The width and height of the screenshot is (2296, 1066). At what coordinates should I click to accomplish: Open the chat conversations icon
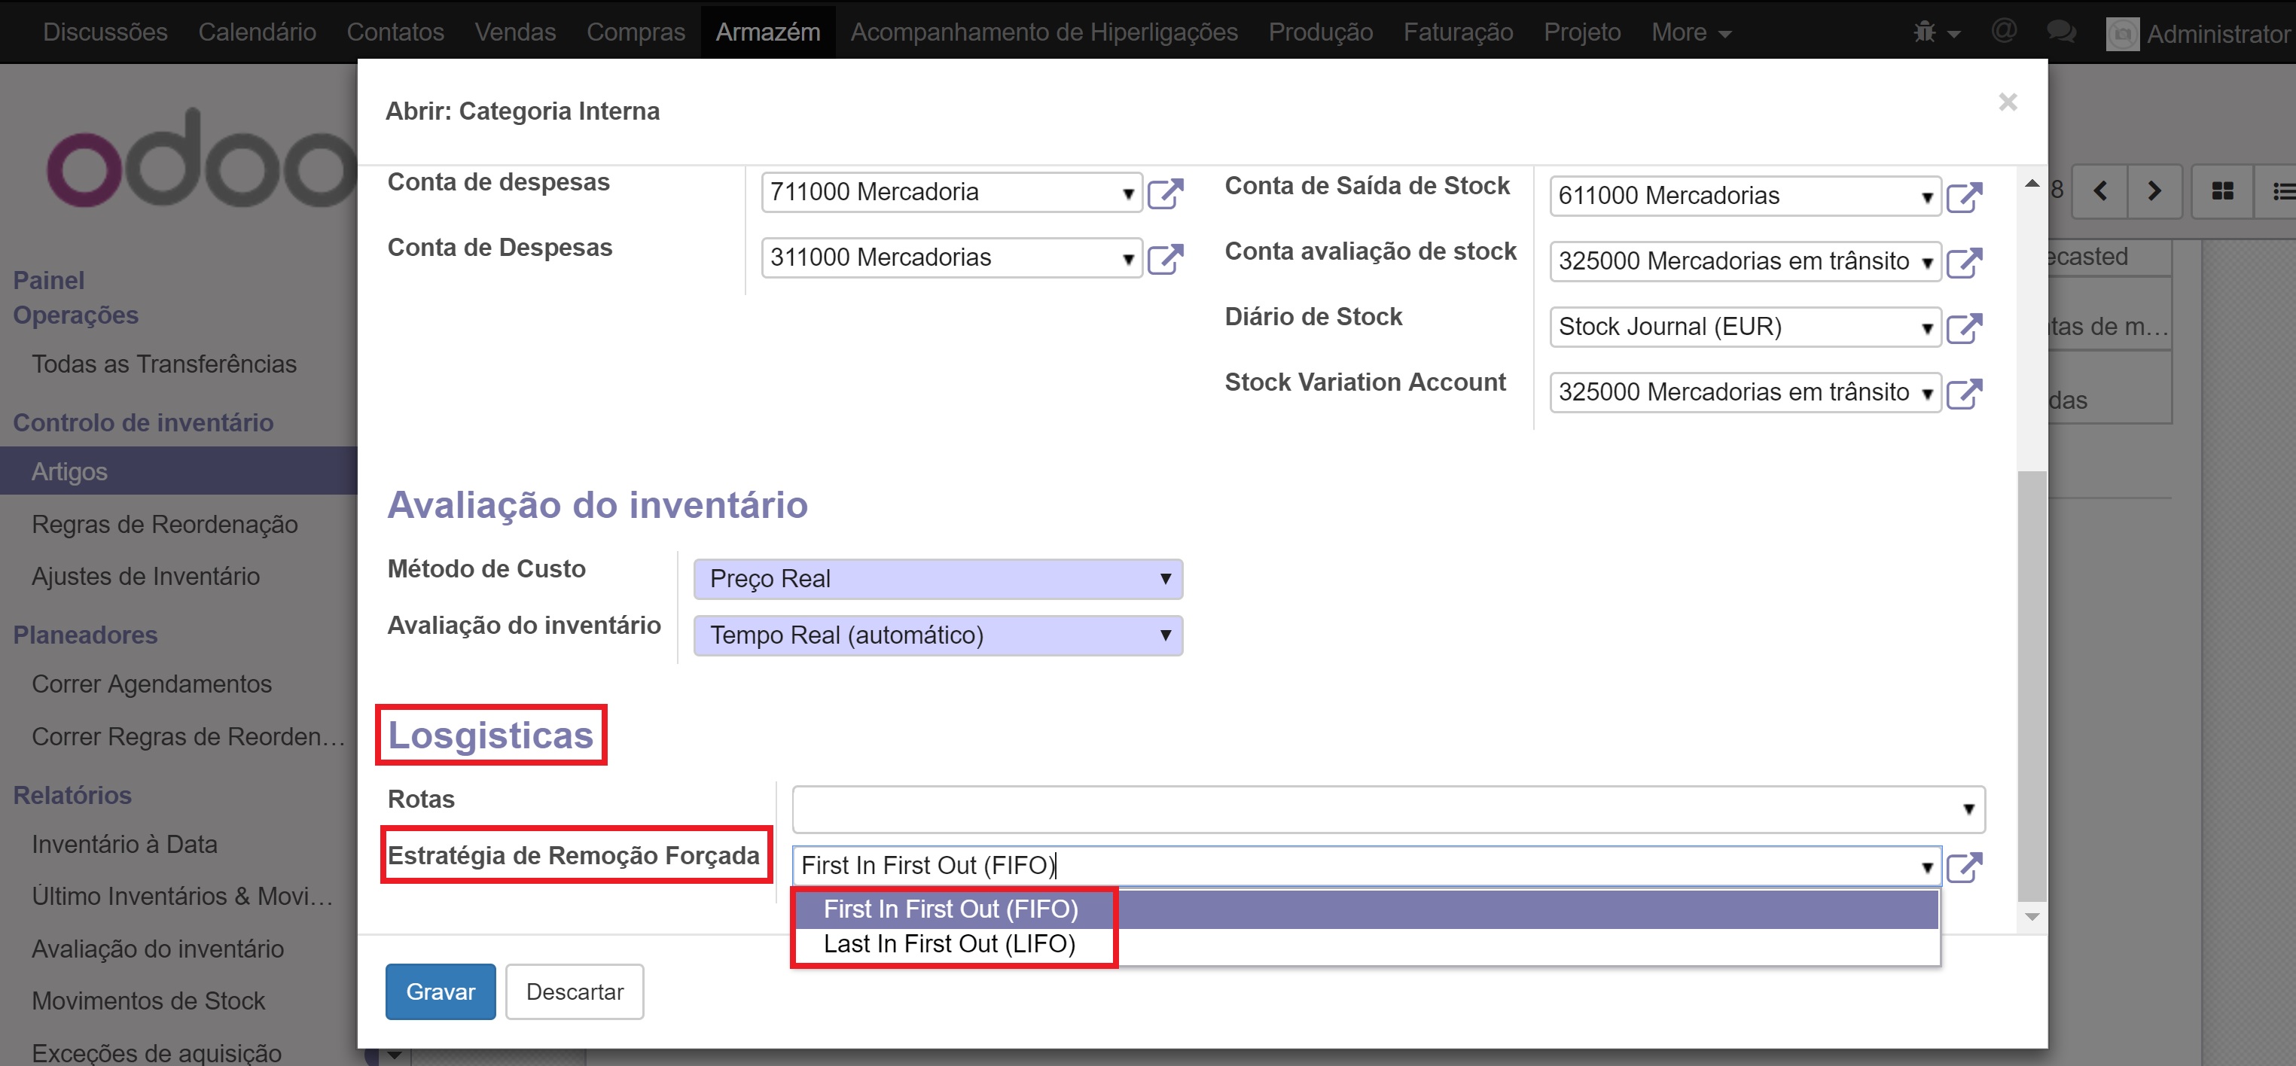coord(2061,32)
